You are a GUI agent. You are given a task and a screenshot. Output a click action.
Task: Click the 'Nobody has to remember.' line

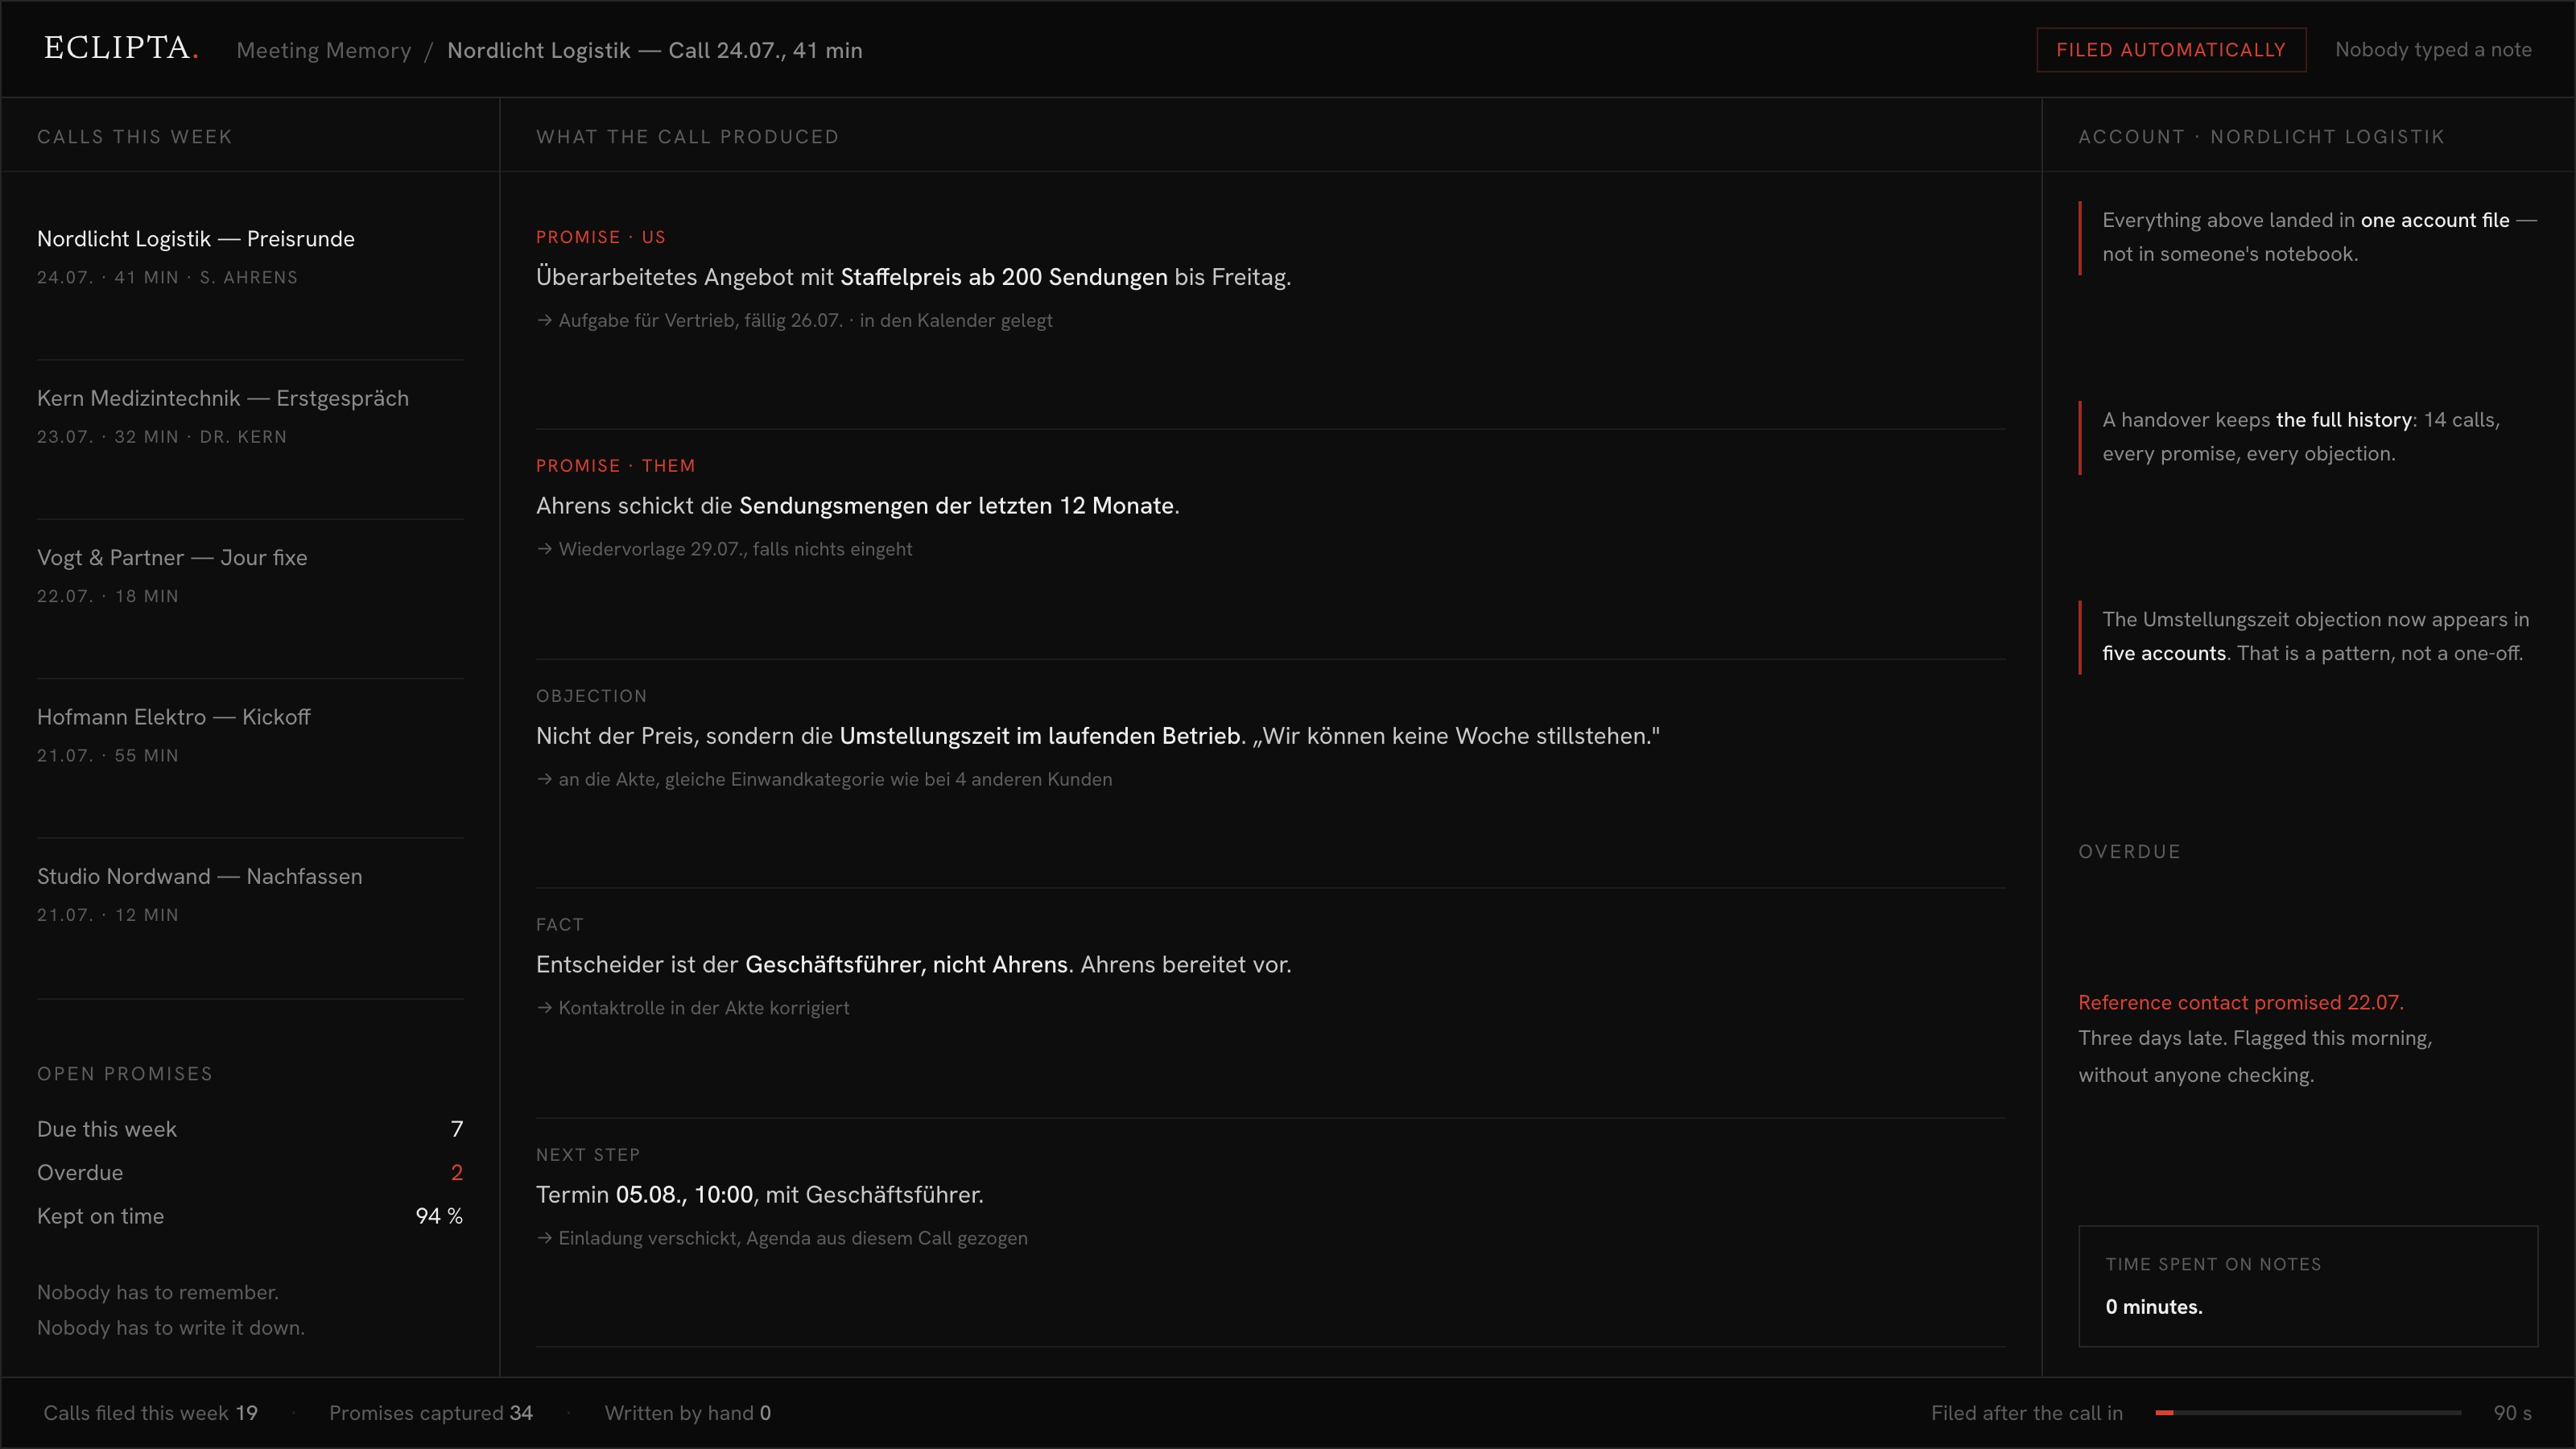point(158,1293)
